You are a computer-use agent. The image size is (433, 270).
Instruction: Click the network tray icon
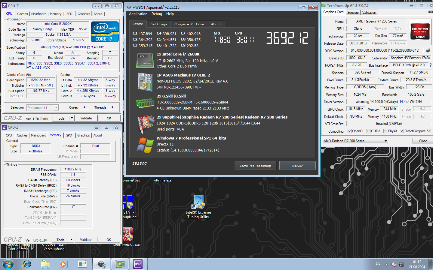coord(401,264)
